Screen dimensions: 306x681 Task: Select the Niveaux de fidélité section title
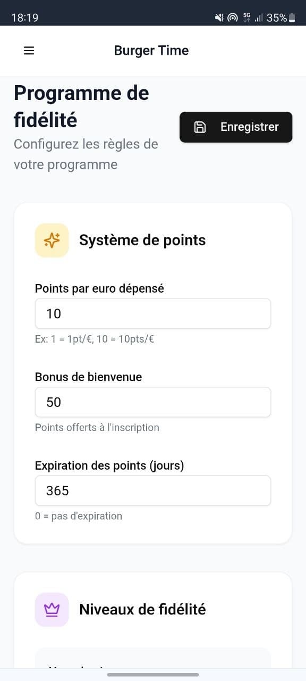(142, 609)
